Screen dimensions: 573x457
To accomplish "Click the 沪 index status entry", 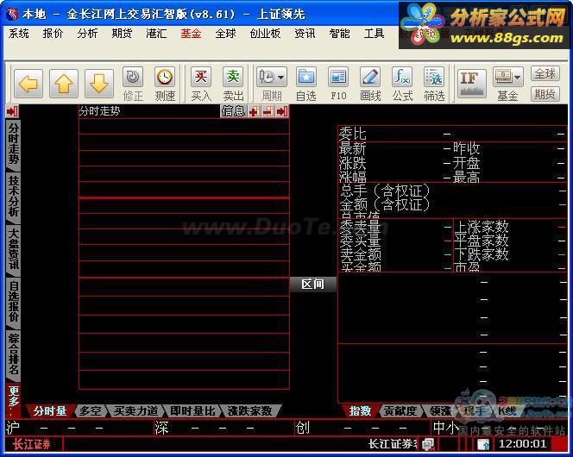I will [x=79, y=428].
